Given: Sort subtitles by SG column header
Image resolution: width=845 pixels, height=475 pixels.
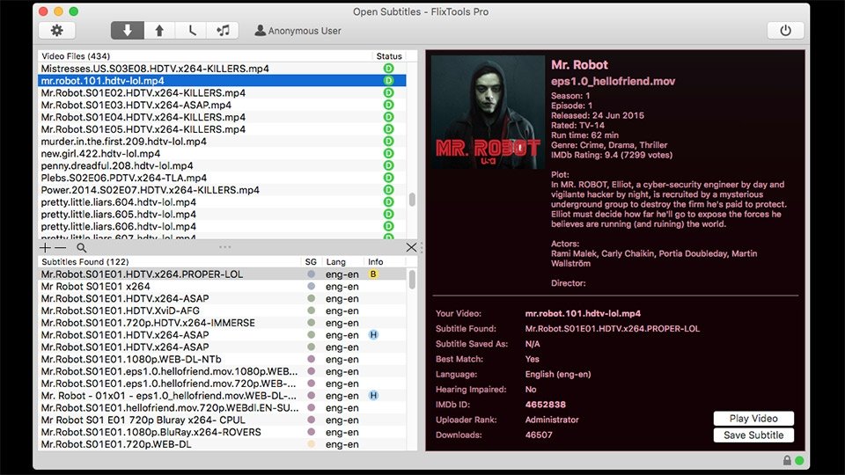Looking at the screenshot, I should click(311, 262).
